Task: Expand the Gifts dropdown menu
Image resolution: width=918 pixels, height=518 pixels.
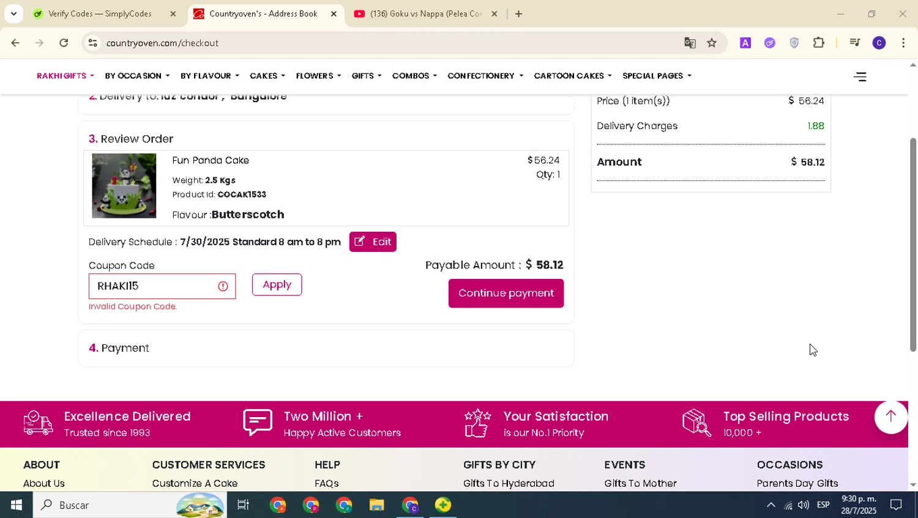Action: pos(367,76)
